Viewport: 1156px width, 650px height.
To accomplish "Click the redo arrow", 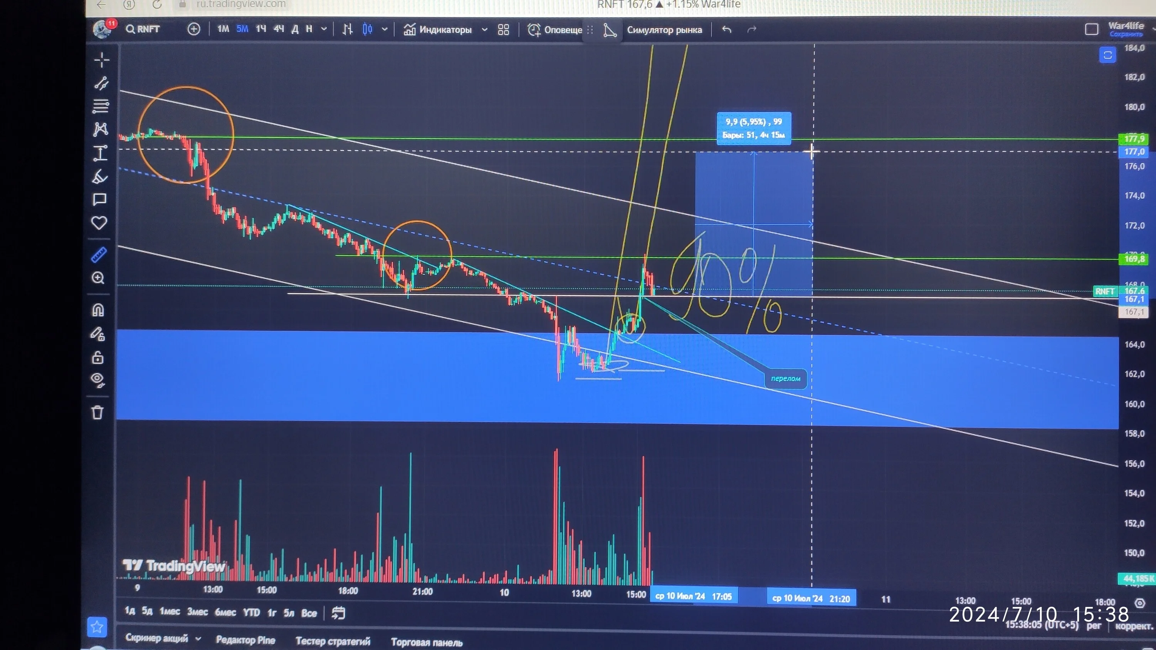I will click(x=752, y=30).
